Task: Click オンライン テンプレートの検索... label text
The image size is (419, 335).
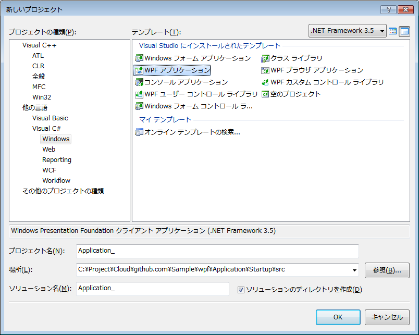Action: (192, 132)
